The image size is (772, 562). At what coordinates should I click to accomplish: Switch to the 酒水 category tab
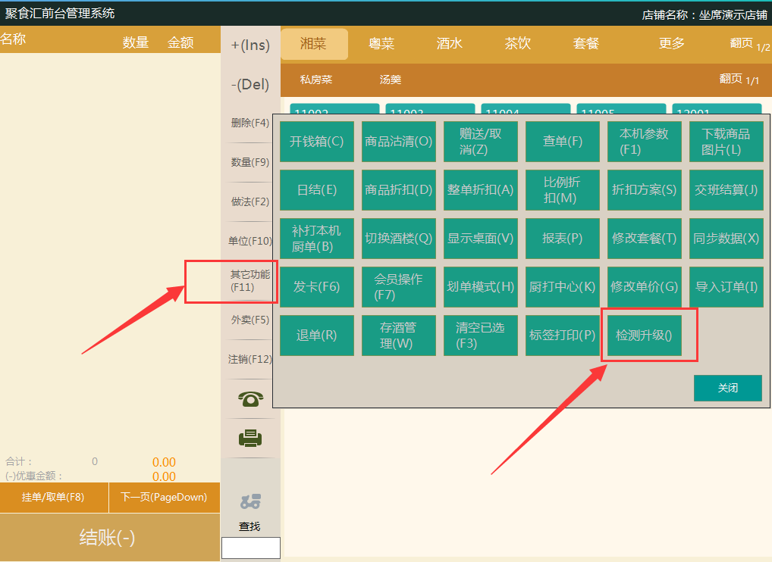(450, 44)
